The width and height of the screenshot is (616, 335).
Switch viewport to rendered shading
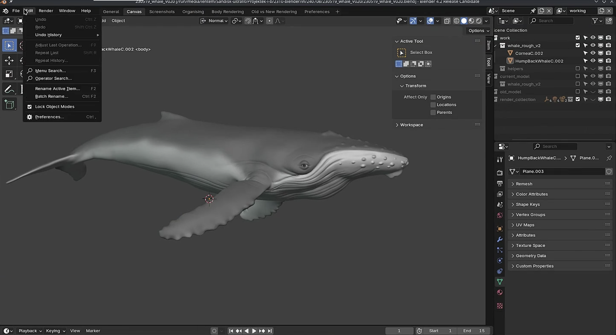tap(479, 21)
